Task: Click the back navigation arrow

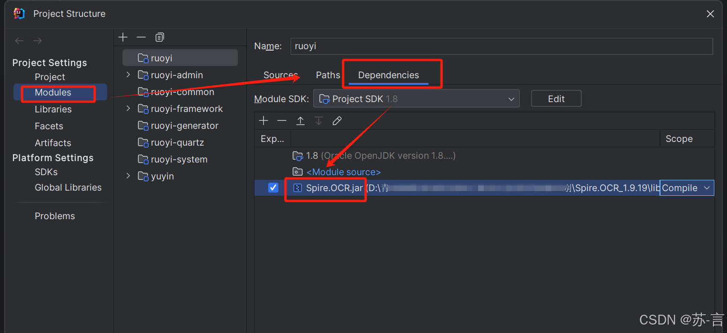Action: 19,41
